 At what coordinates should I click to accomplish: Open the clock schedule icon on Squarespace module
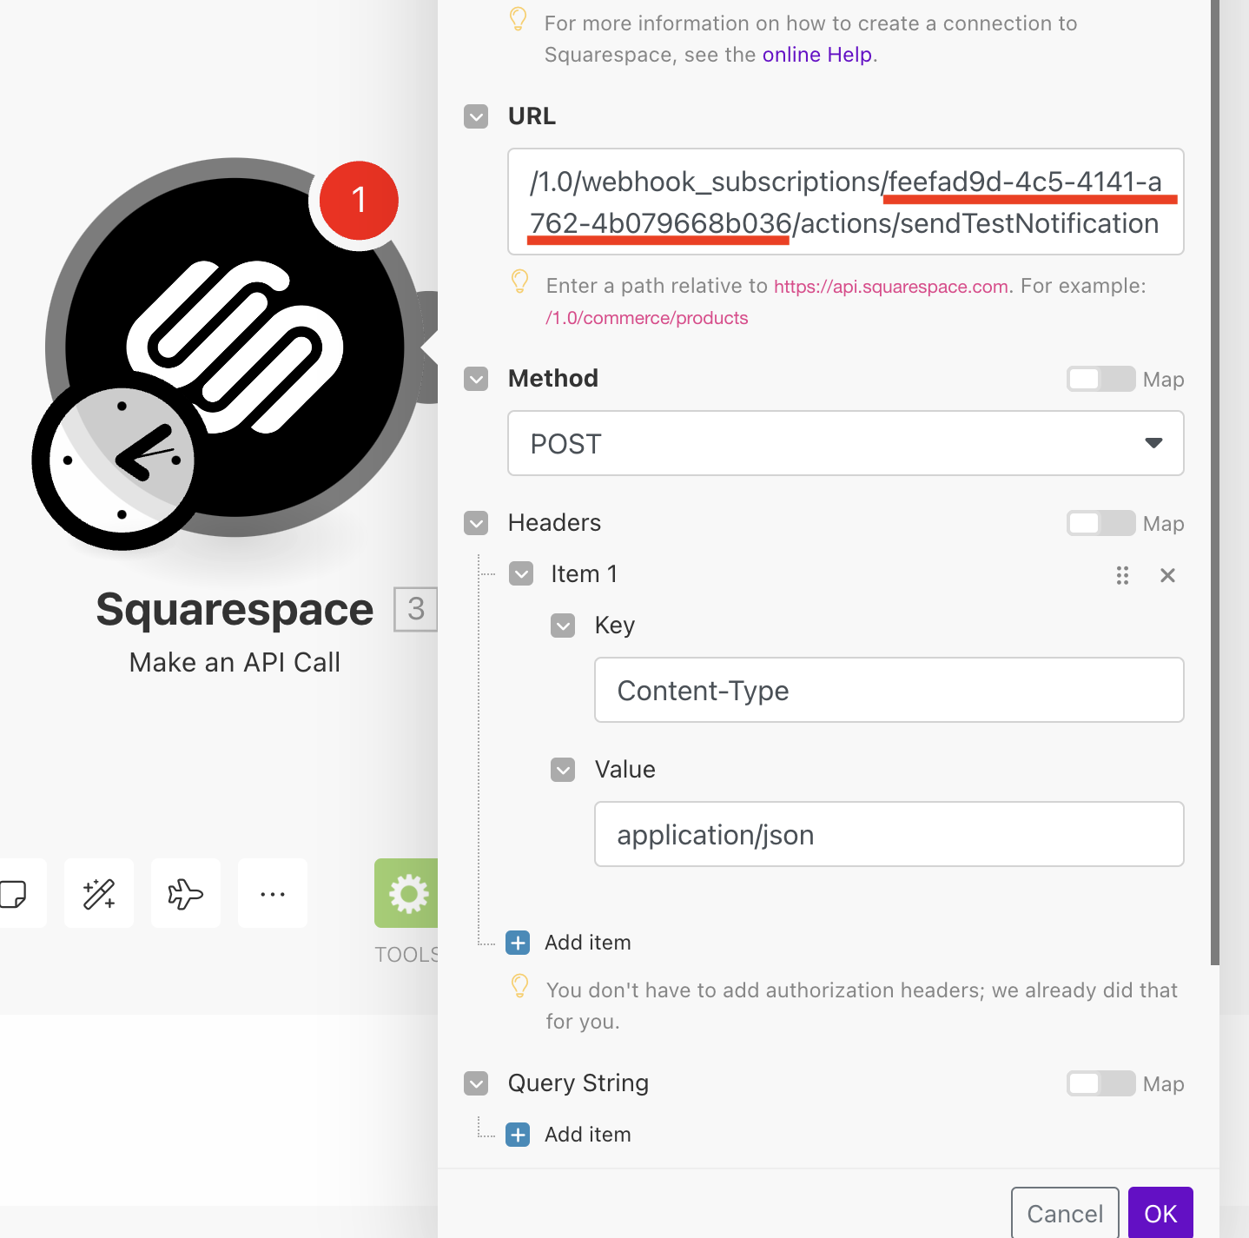[122, 460]
